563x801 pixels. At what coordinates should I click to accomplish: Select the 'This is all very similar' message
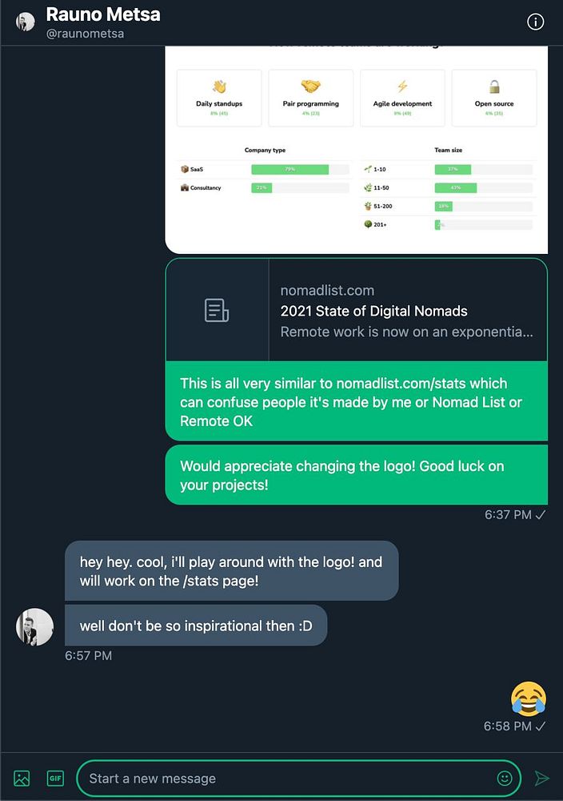(x=357, y=401)
